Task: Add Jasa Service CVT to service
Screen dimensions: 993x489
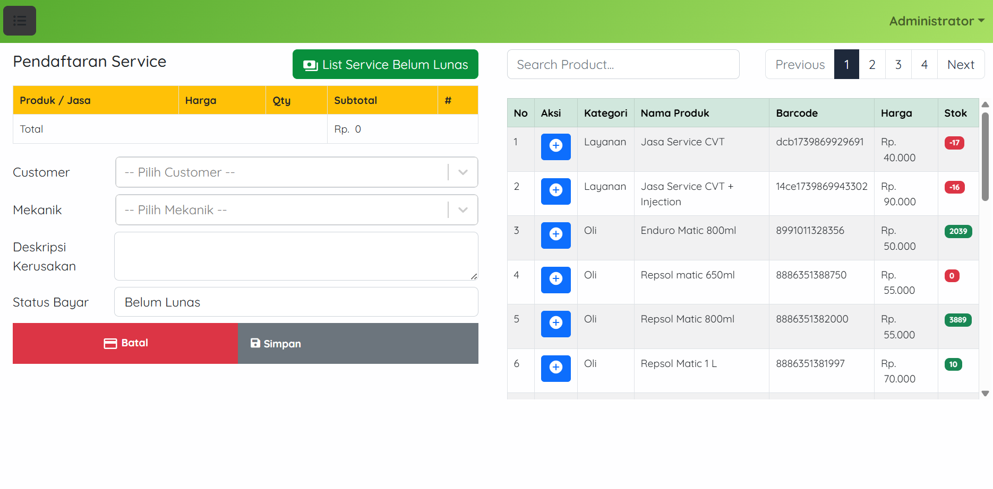Action: 555,146
